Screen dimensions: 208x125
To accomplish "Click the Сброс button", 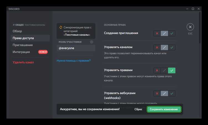I will 138,109.
